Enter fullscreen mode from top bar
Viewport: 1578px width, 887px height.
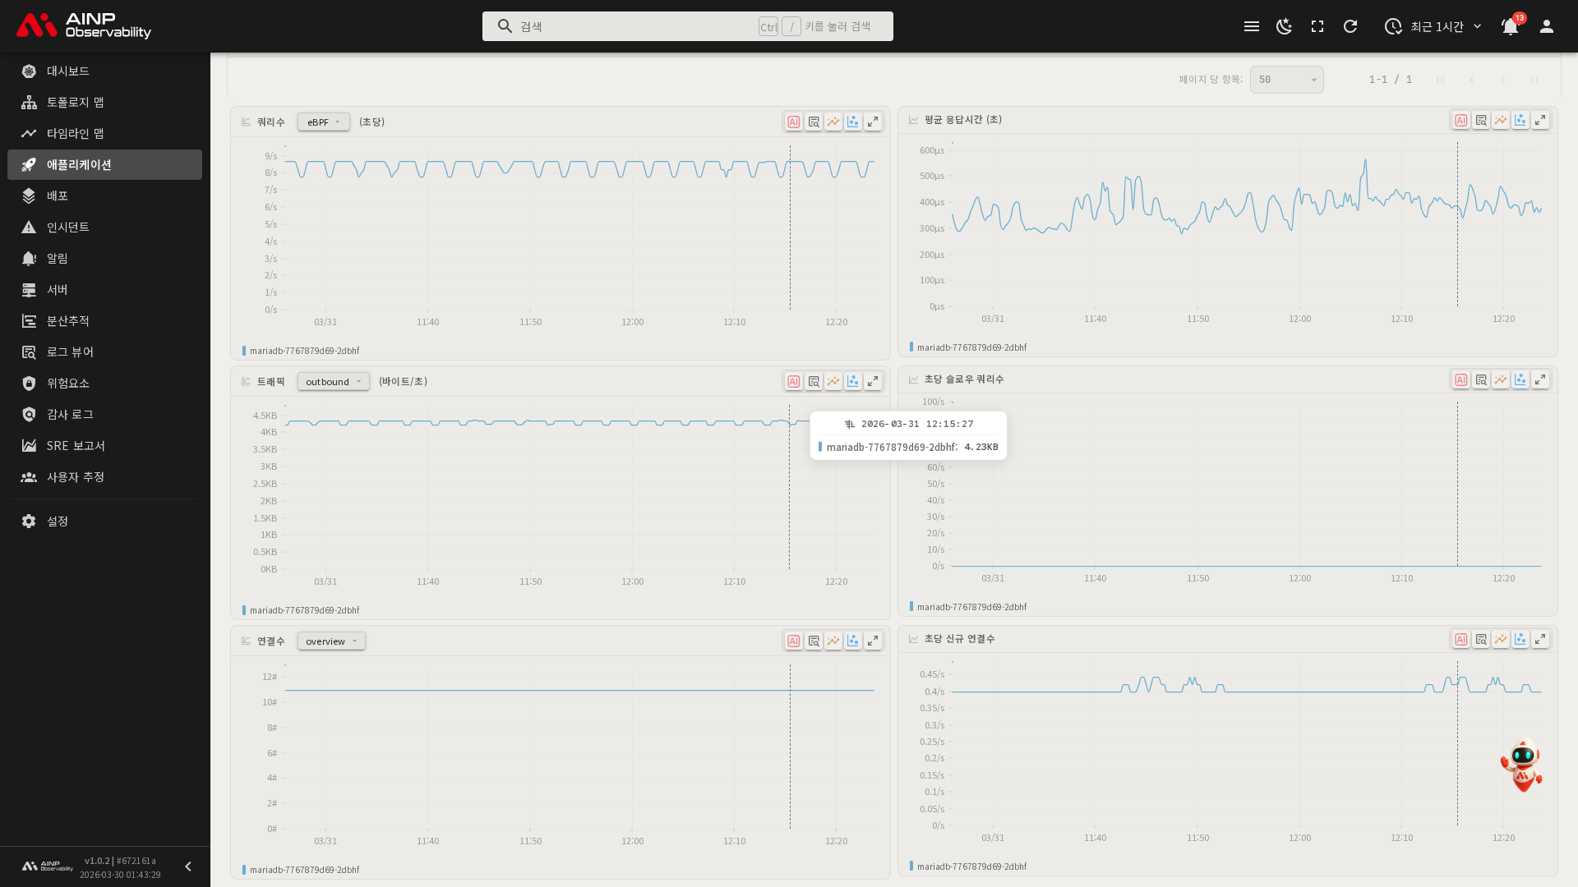tap(1317, 26)
